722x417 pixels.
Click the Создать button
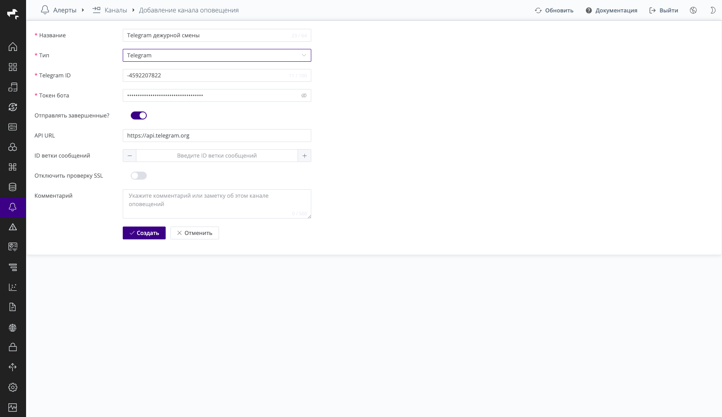click(x=144, y=233)
